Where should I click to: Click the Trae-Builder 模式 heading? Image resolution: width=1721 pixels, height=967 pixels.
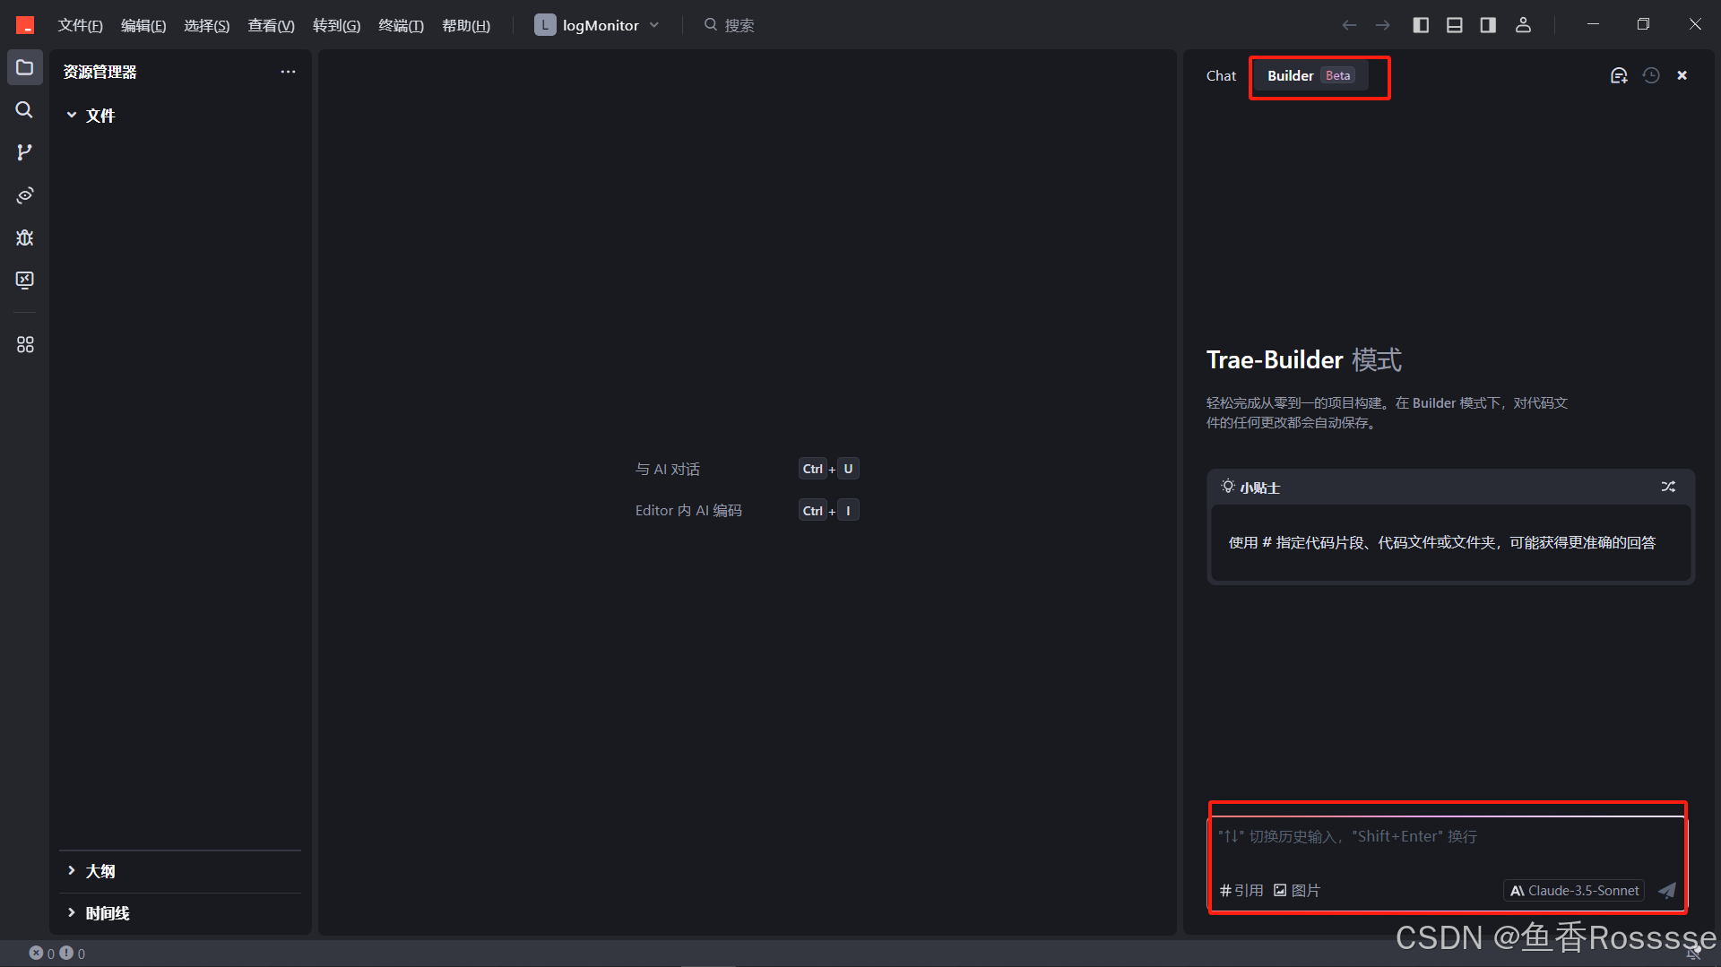(1304, 359)
